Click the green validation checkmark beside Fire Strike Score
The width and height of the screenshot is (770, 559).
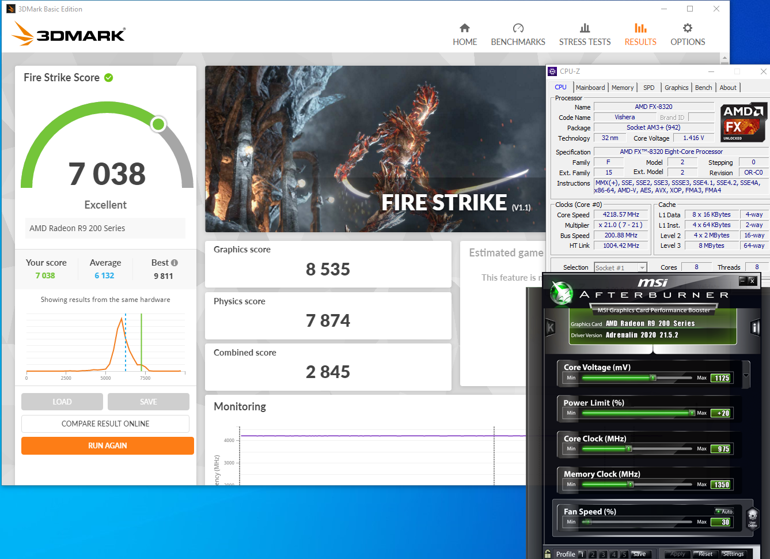(108, 77)
